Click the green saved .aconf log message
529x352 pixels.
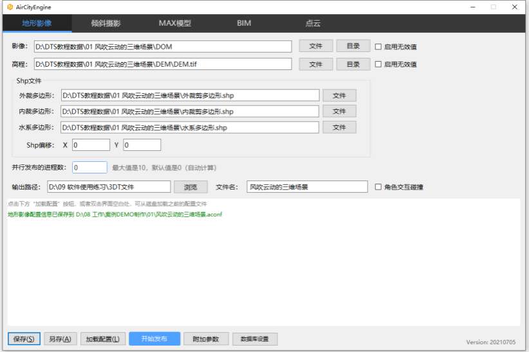point(115,215)
